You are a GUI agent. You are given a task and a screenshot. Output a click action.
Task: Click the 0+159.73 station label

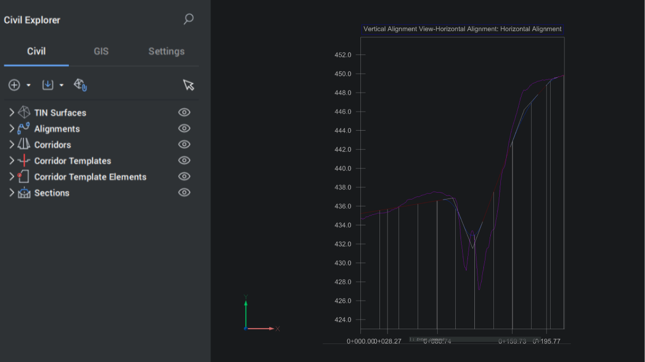513,341
